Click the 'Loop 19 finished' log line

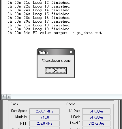[40, 29]
